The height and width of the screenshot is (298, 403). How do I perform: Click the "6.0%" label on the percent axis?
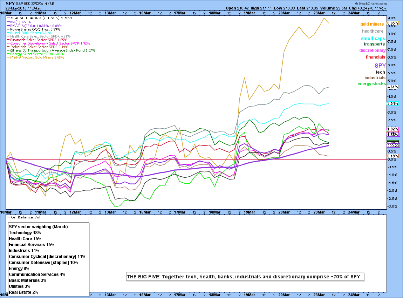(x=392, y=65)
